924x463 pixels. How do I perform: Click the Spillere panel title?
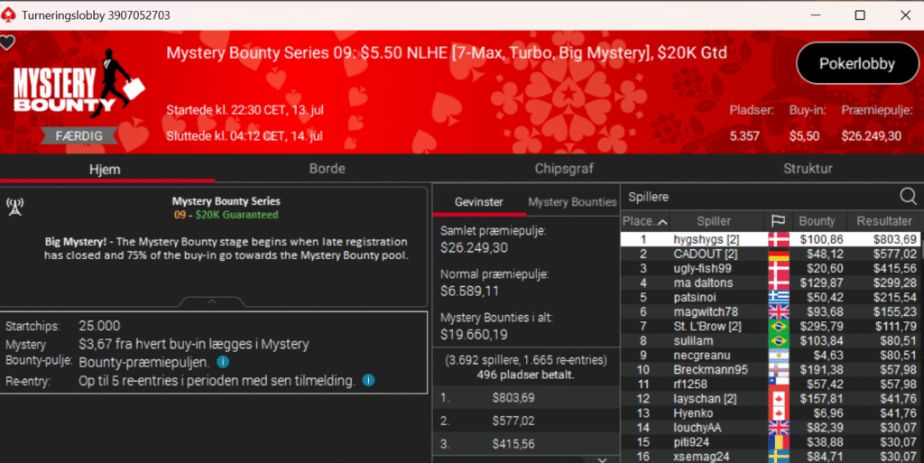(x=648, y=197)
